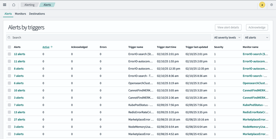Open the 27 alerts link
This screenshot has width=276, height=139.
point(19,119)
